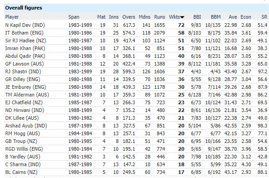Sort table by Mdns column
The height and width of the screenshot is (178, 269).
144,17
